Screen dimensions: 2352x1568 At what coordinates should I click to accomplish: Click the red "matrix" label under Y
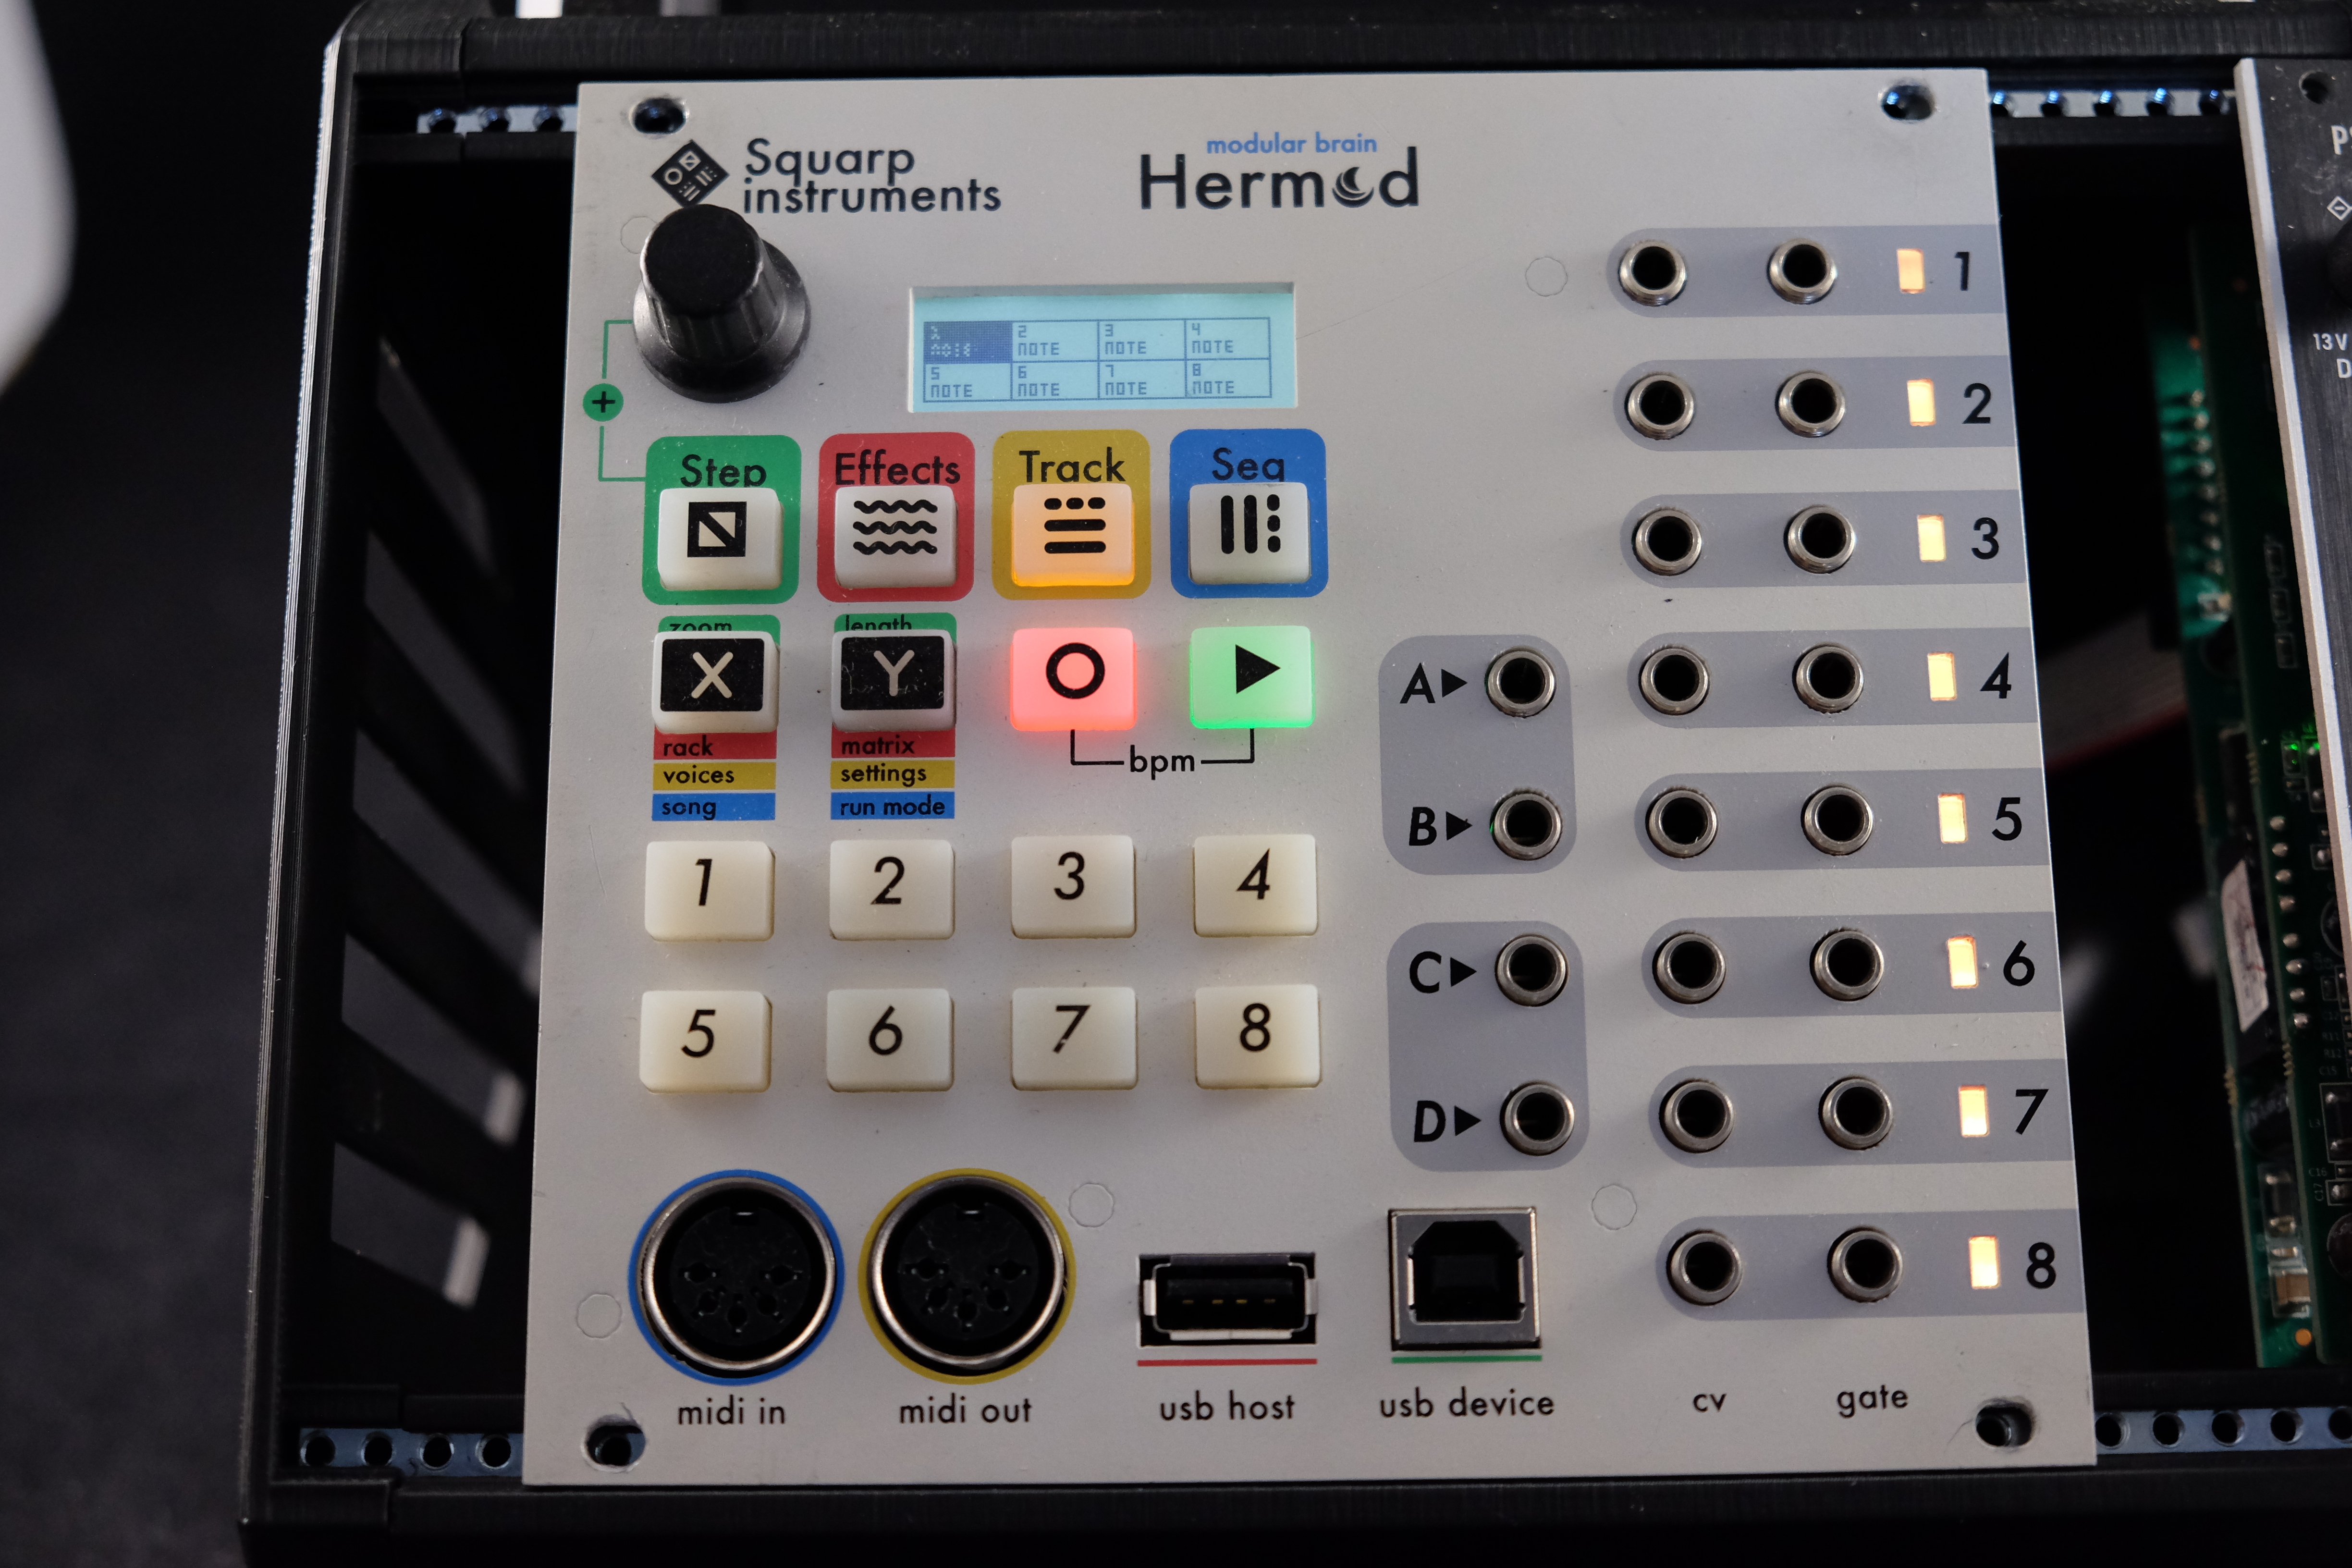(x=877, y=745)
